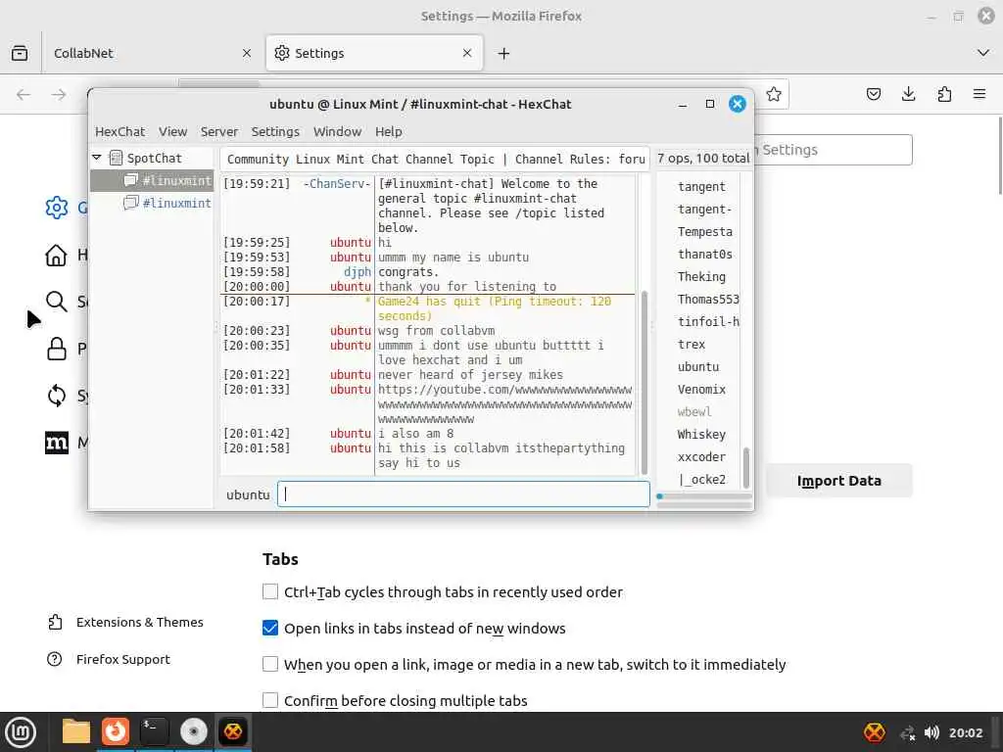Open Settings menu in HexChat

click(275, 132)
